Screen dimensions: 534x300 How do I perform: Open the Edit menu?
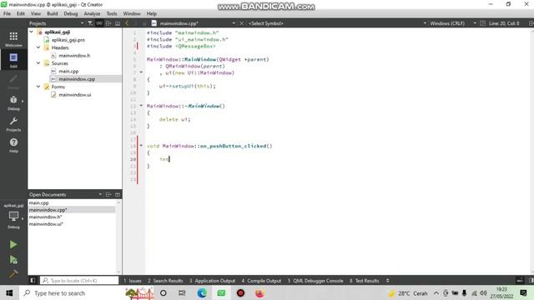pyautogui.click(x=21, y=13)
